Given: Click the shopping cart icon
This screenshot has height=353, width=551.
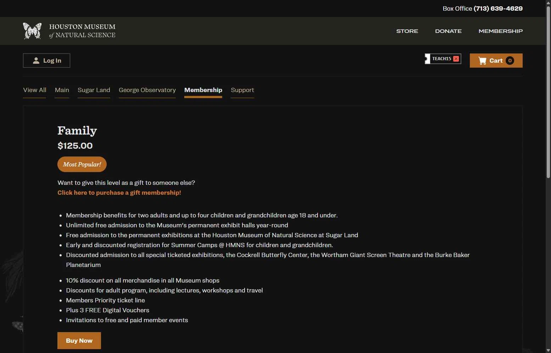Looking at the screenshot, I should click(x=482, y=61).
